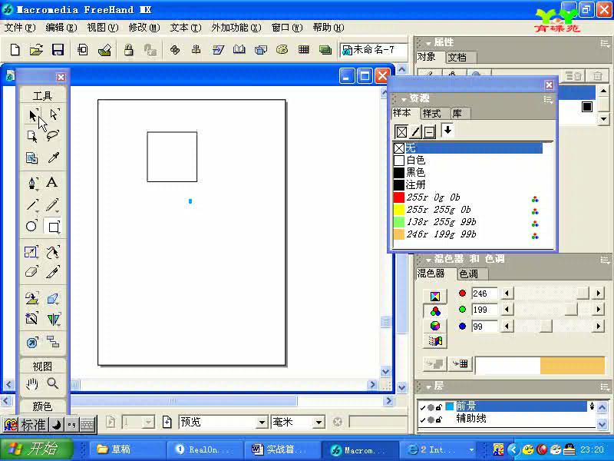Toggle the lock icon of the 前景 layer
614x461 pixels.
point(439,407)
